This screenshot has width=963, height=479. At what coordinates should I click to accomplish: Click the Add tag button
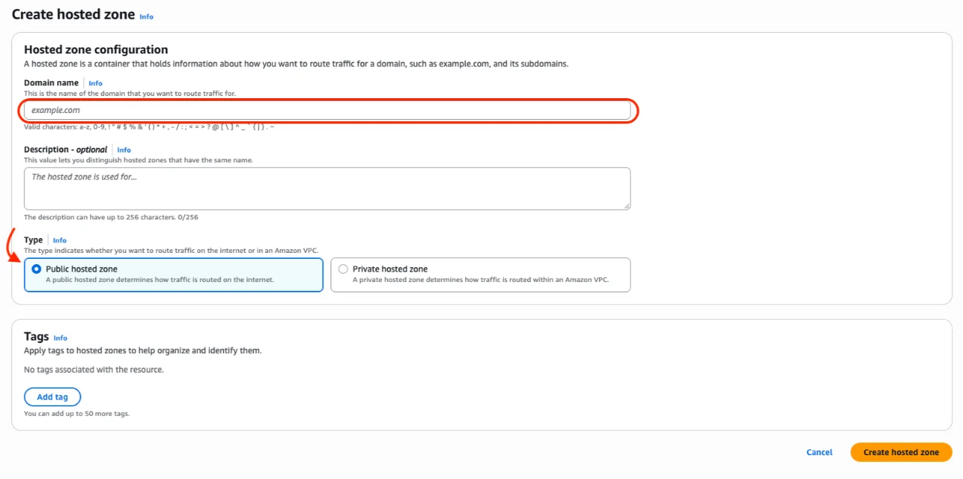coord(52,397)
